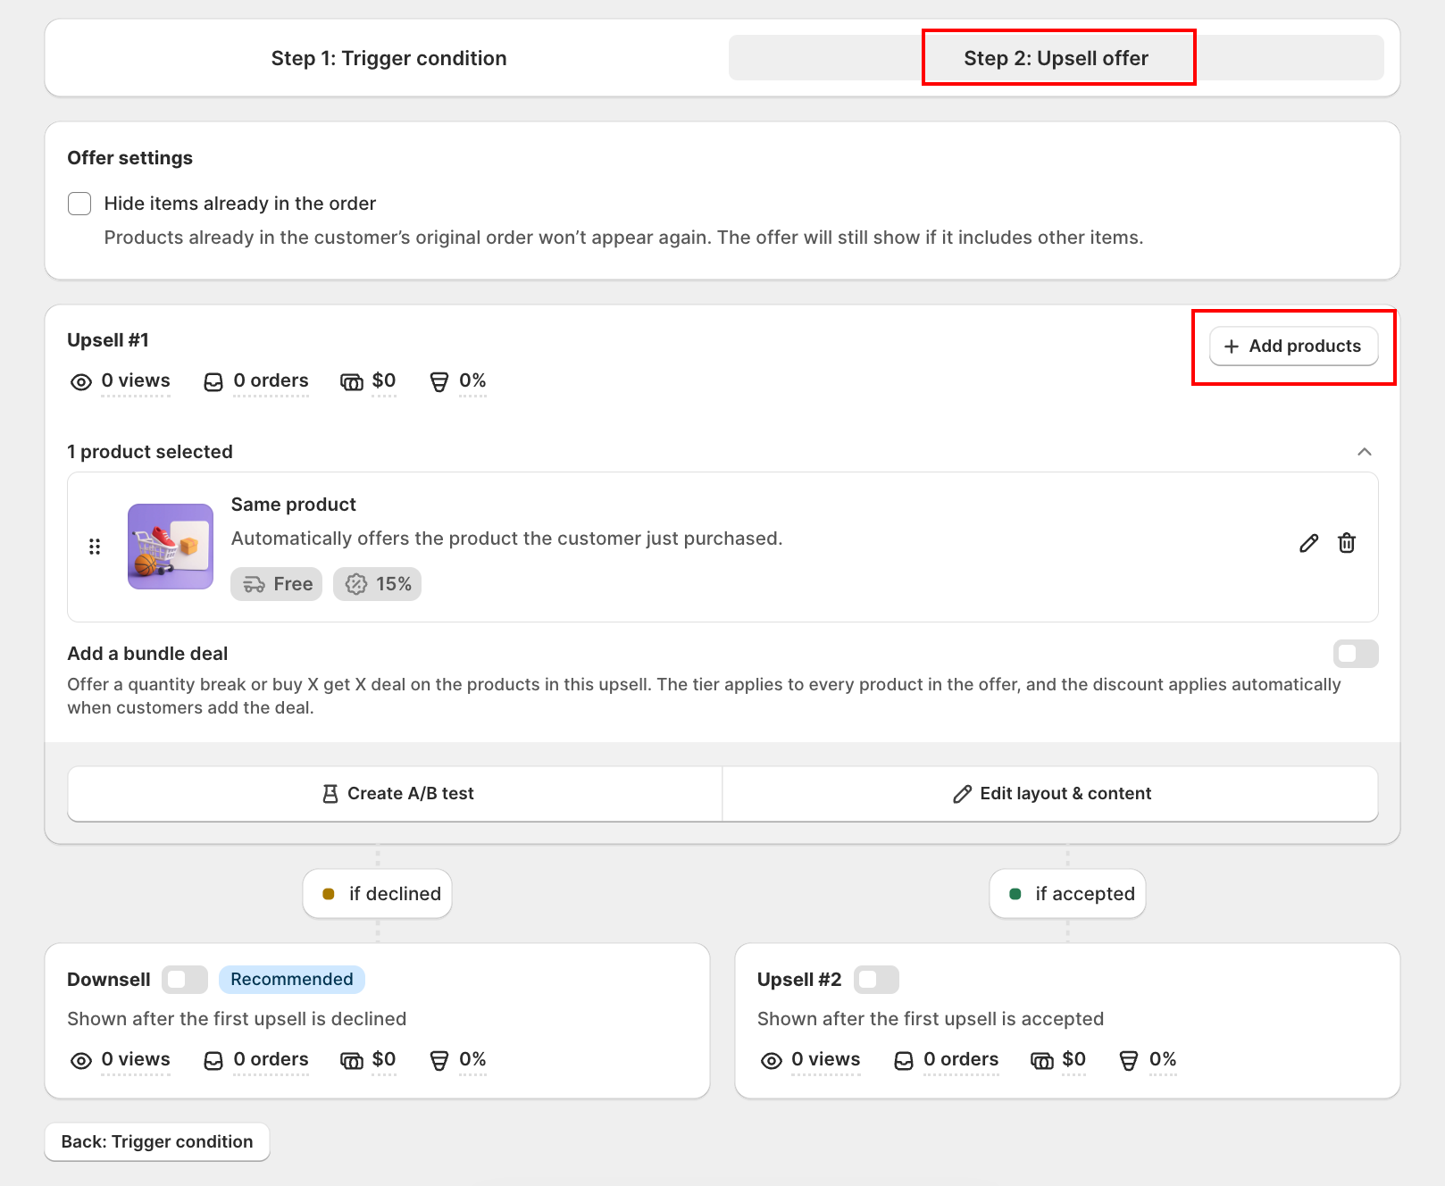Click $0 revenue stat in Downsell card
Image resolution: width=1445 pixels, height=1186 pixels.
384,1059
